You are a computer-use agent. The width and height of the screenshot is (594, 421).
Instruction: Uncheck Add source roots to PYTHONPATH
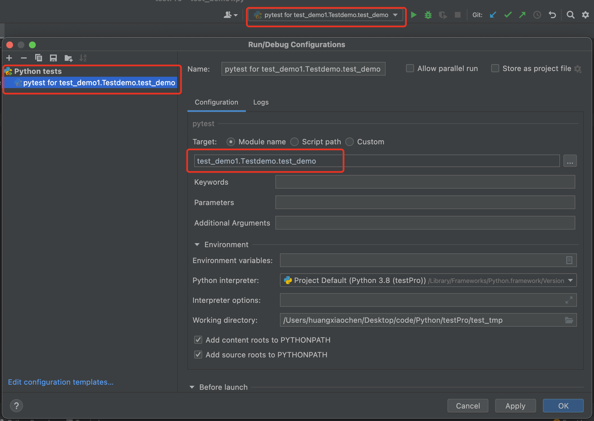[x=198, y=355]
